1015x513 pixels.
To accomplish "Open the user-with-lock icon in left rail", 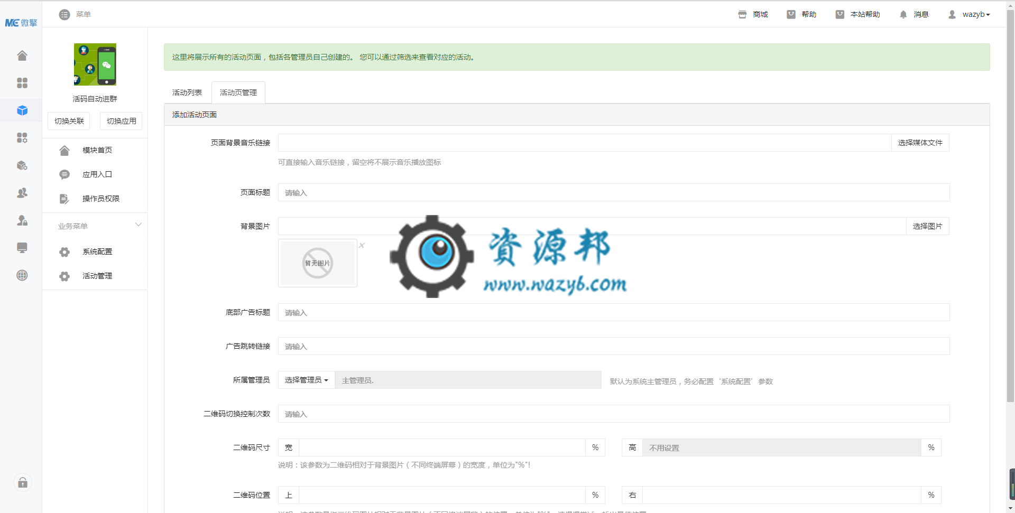I will click(x=22, y=220).
